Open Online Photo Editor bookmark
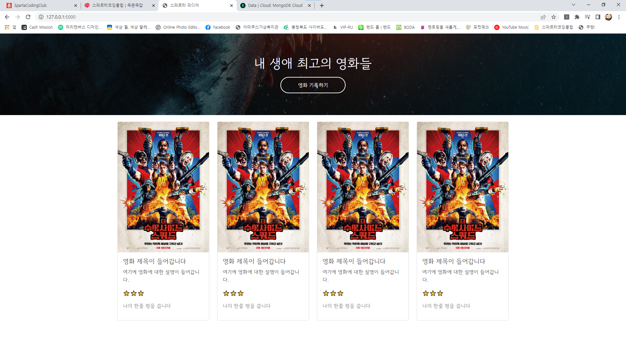626x339 pixels. pyautogui.click(x=178, y=27)
